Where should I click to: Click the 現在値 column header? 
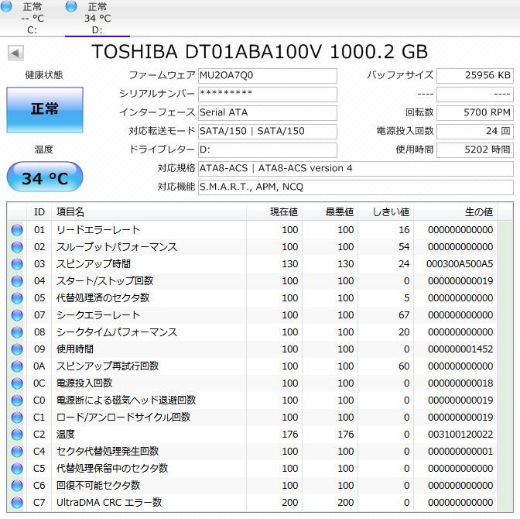point(275,211)
